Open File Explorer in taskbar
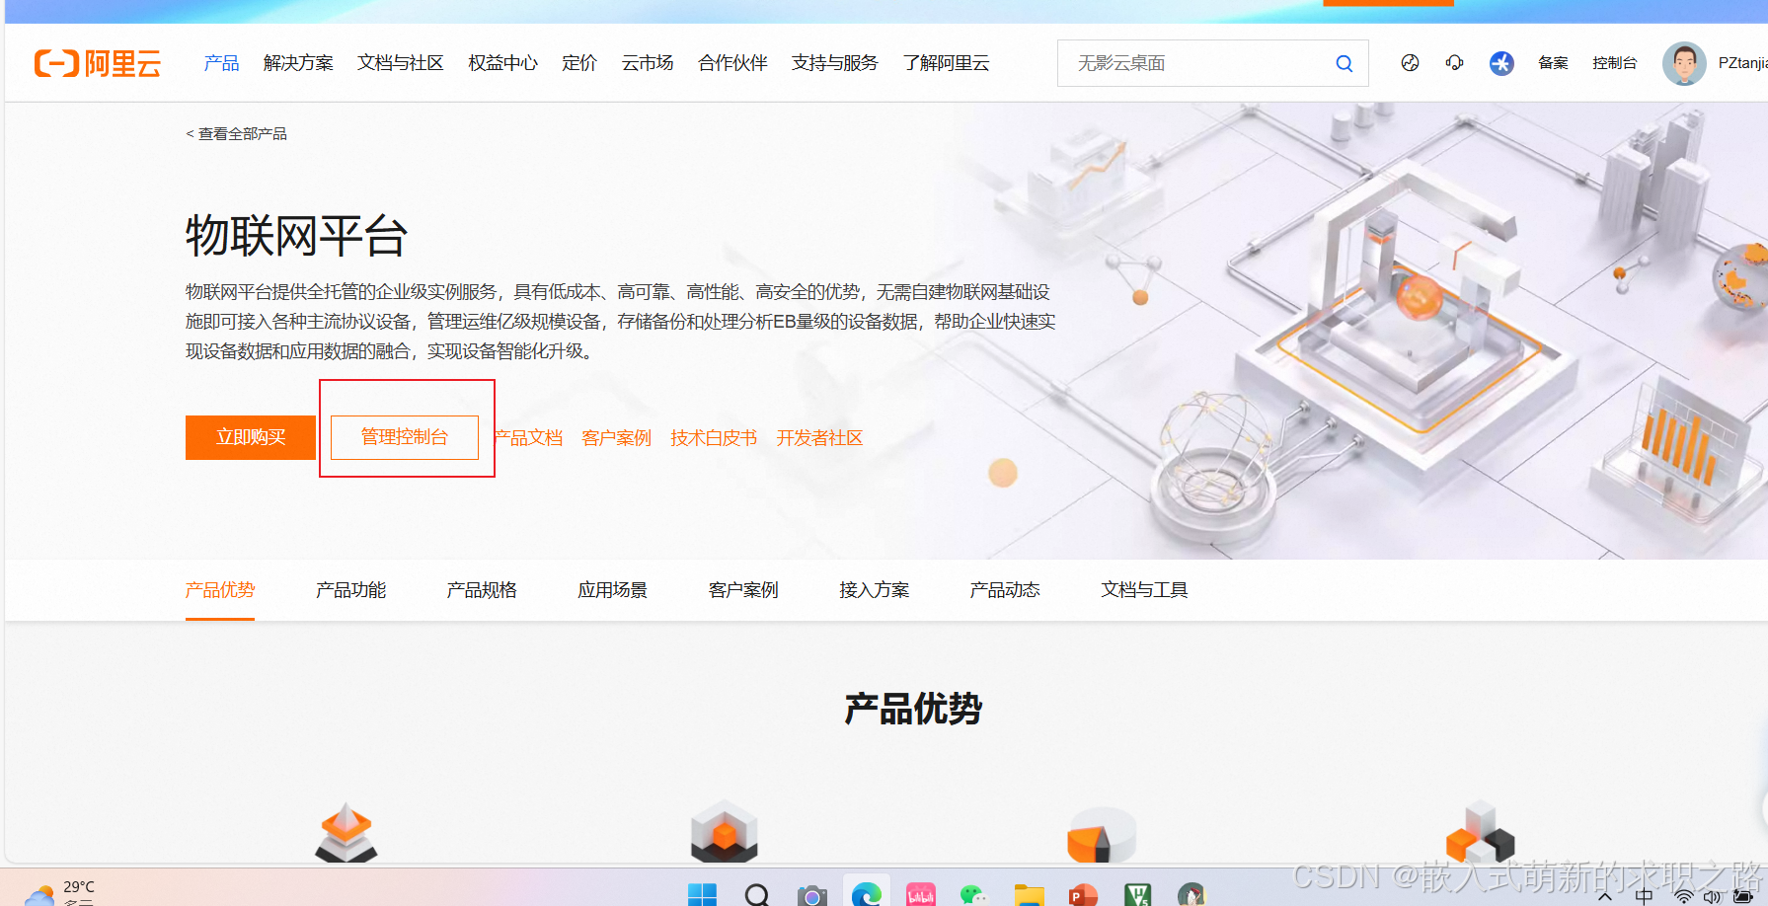Image resolution: width=1768 pixels, height=906 pixels. coord(1029,895)
